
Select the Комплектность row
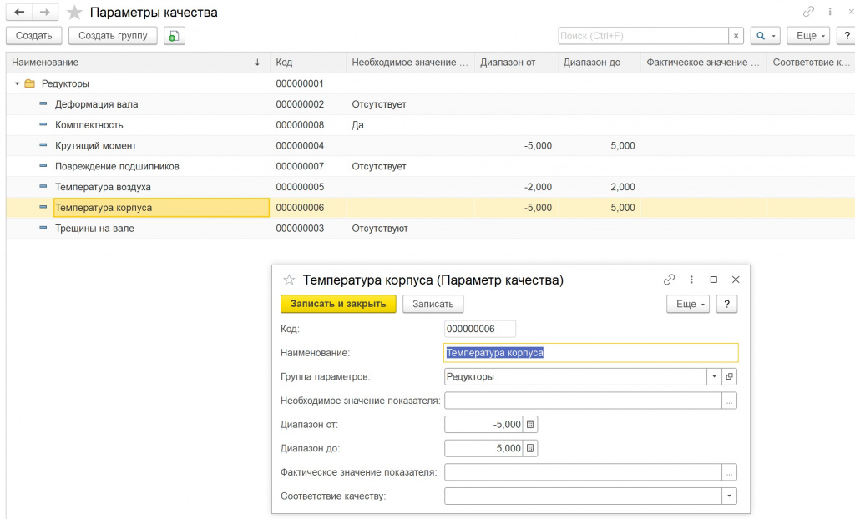point(430,125)
